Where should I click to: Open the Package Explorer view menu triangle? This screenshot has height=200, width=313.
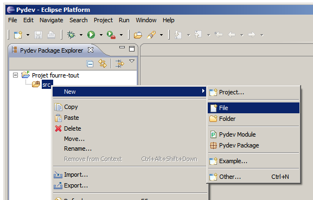coord(132,61)
